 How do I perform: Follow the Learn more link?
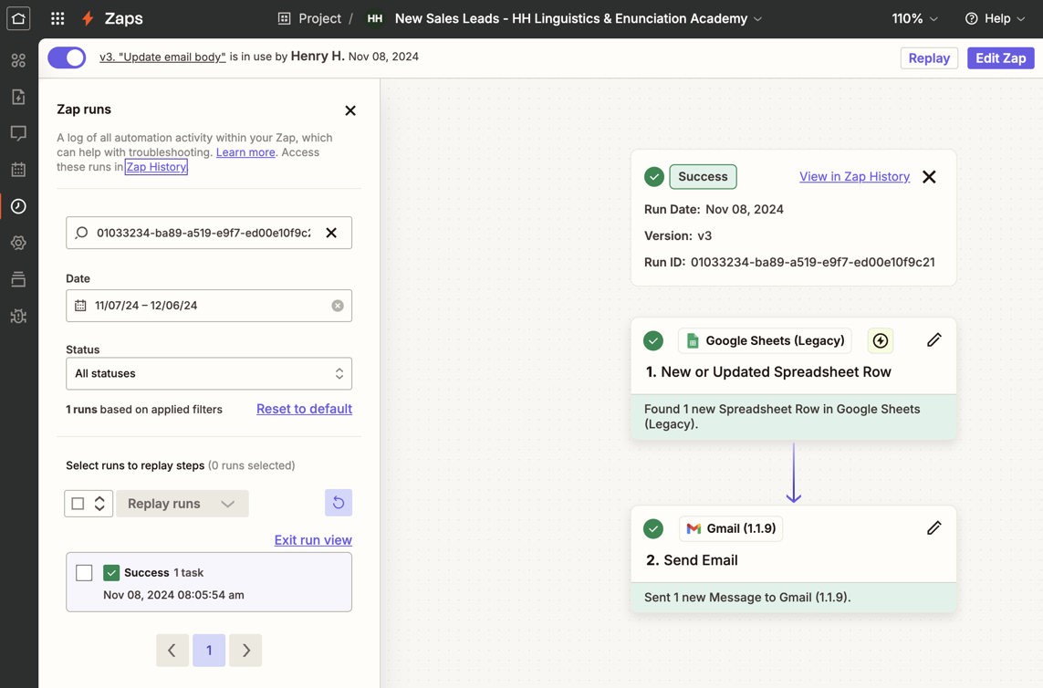click(245, 152)
